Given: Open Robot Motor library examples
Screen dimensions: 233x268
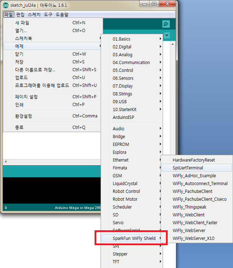Looking at the screenshot, I should tap(132, 199).
